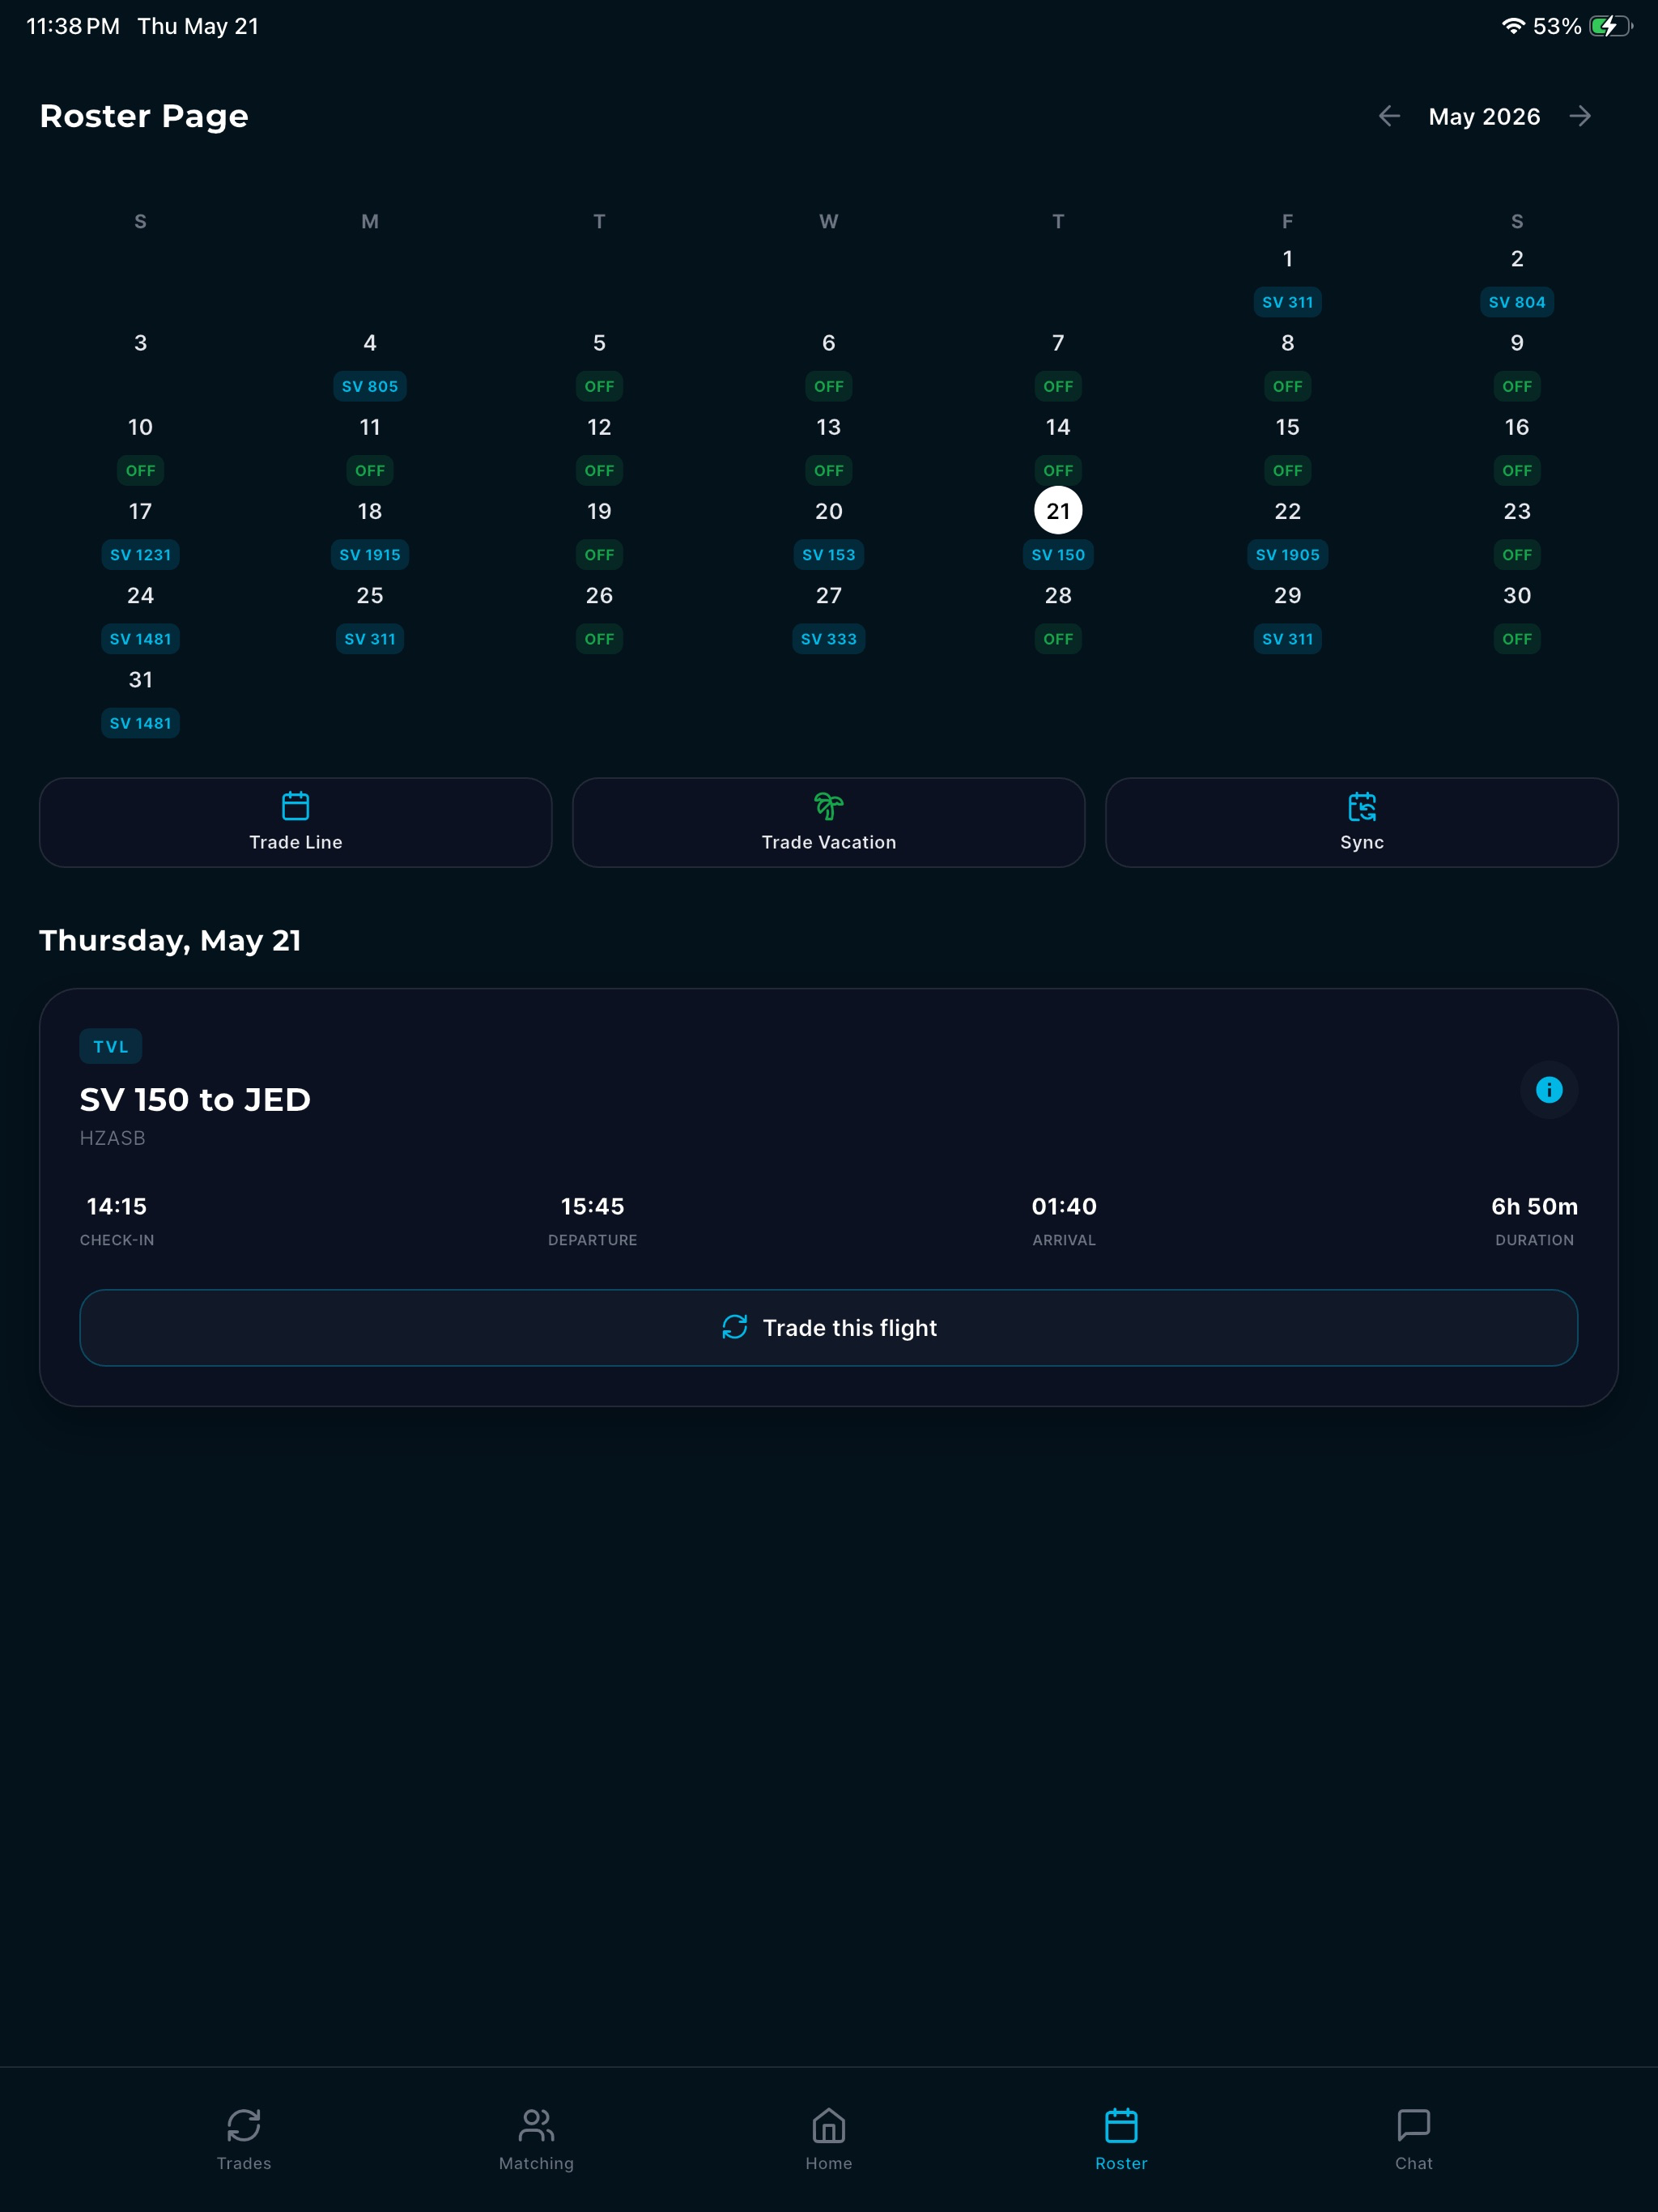Open the Matching tab
1658x2212 pixels.
pyautogui.click(x=536, y=2140)
